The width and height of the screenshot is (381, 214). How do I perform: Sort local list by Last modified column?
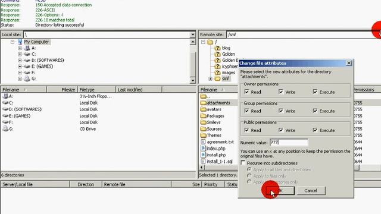pos(139,90)
